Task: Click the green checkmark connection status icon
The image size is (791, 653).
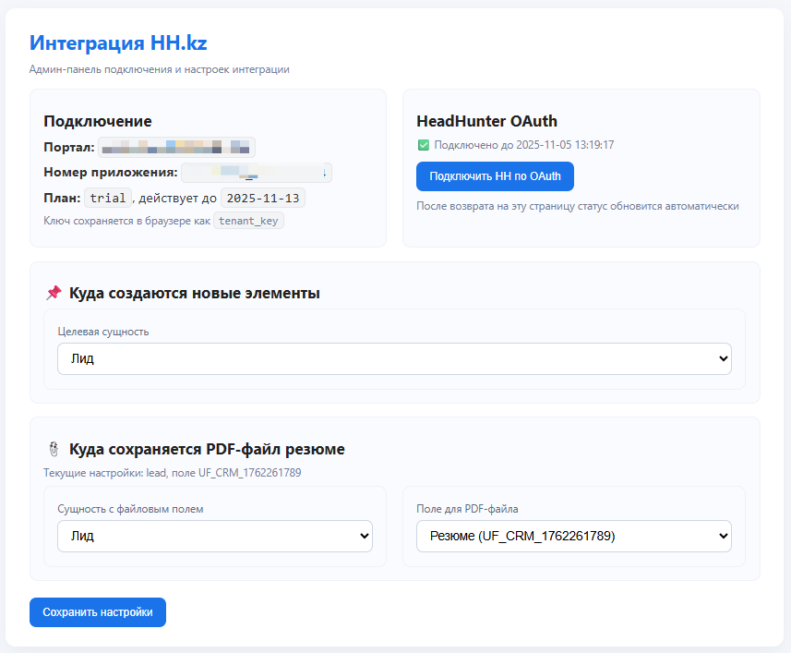Action: tap(424, 145)
